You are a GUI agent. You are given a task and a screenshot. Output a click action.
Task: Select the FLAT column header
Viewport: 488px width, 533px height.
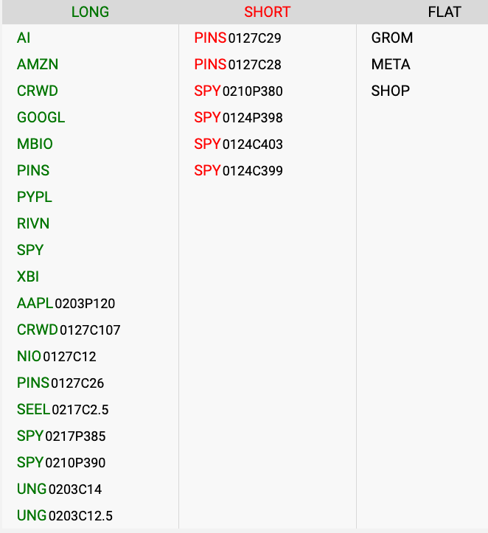tap(445, 12)
